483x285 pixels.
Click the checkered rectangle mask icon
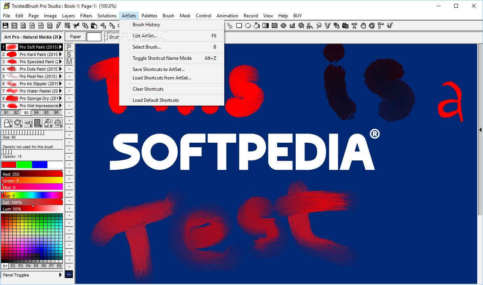274,25
